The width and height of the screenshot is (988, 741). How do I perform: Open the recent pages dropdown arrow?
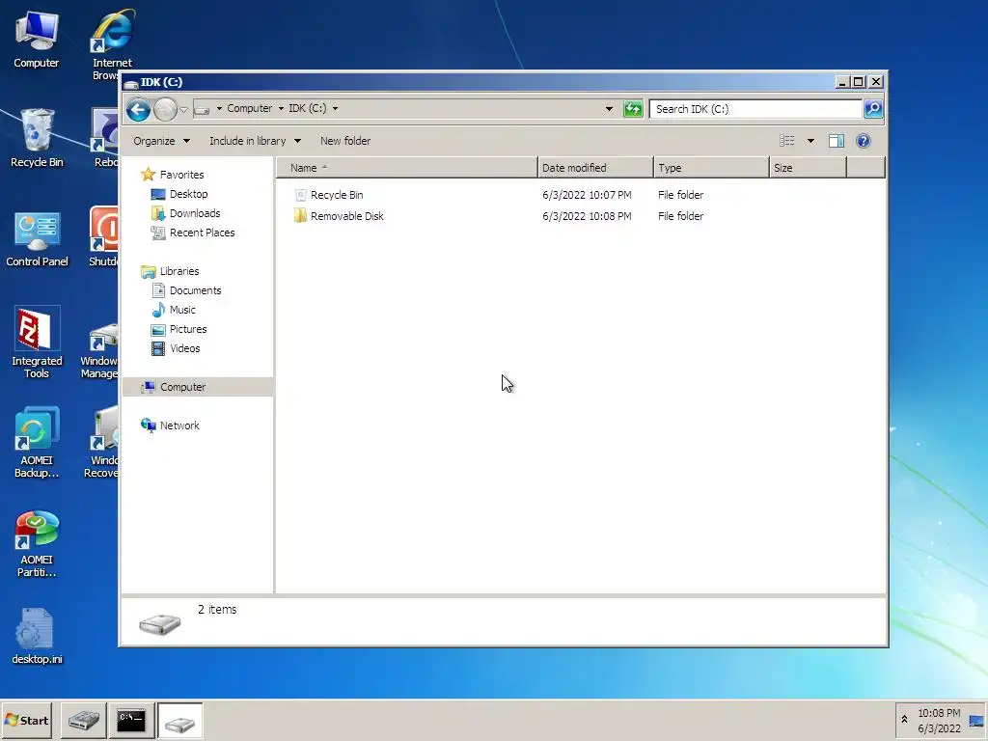pyautogui.click(x=183, y=110)
